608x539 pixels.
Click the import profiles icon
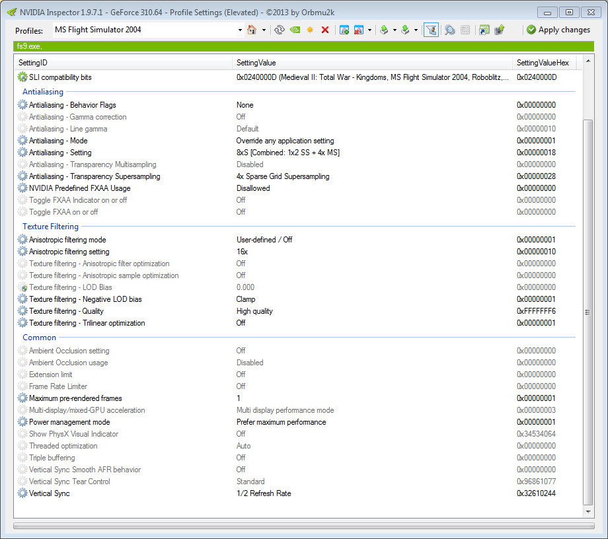pos(405,30)
